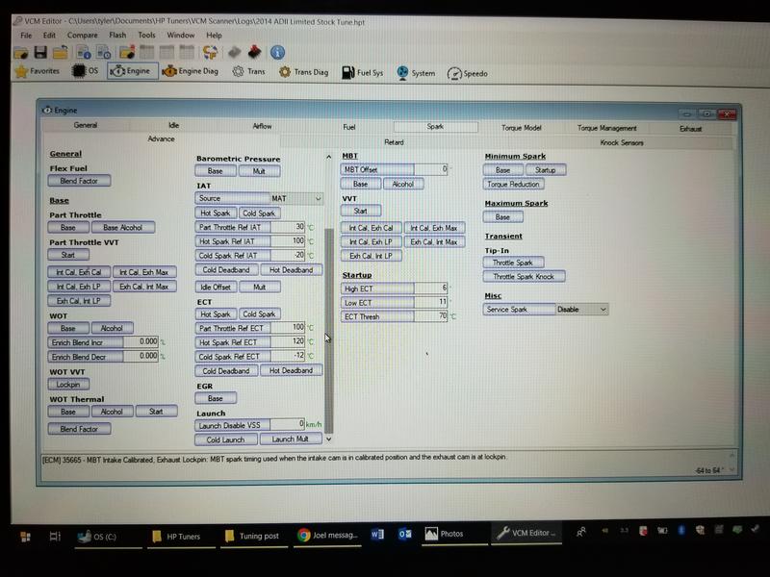Image resolution: width=770 pixels, height=577 pixels.
Task: Open the OS chip section
Action: [x=86, y=71]
